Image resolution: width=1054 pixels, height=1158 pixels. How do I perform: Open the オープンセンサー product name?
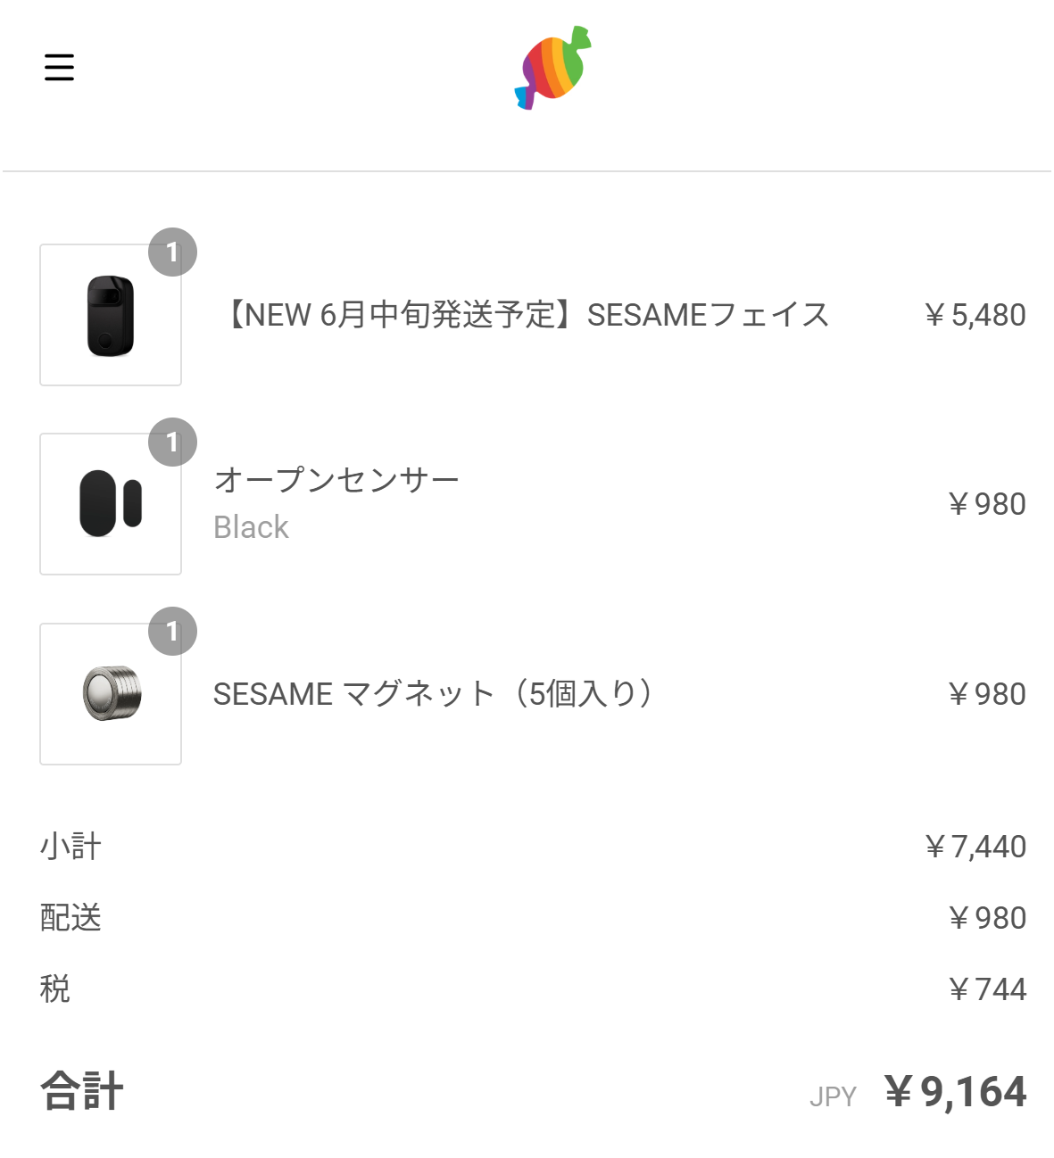tap(336, 480)
